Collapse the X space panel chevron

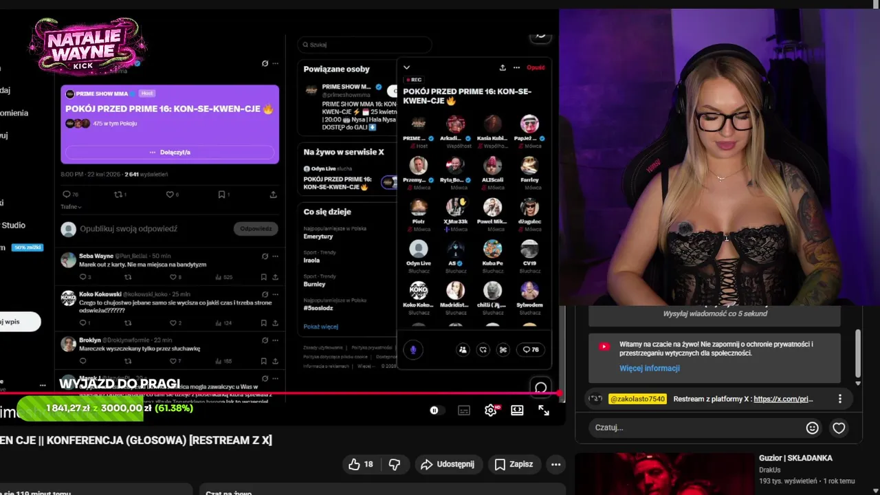tap(406, 67)
